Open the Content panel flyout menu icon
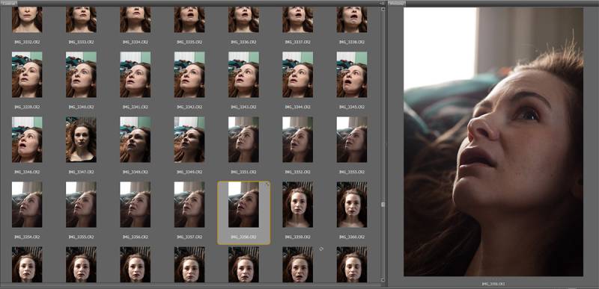The height and width of the screenshot is (289, 599). click(382, 3)
